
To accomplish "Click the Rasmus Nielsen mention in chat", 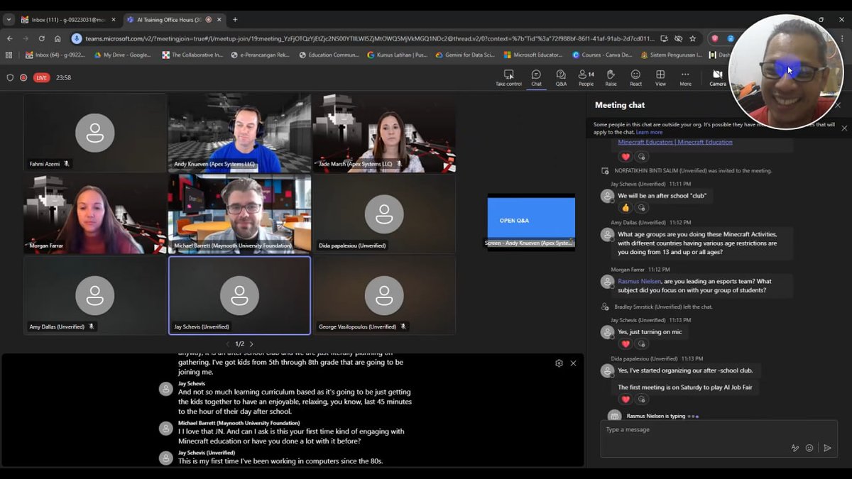I will point(639,281).
